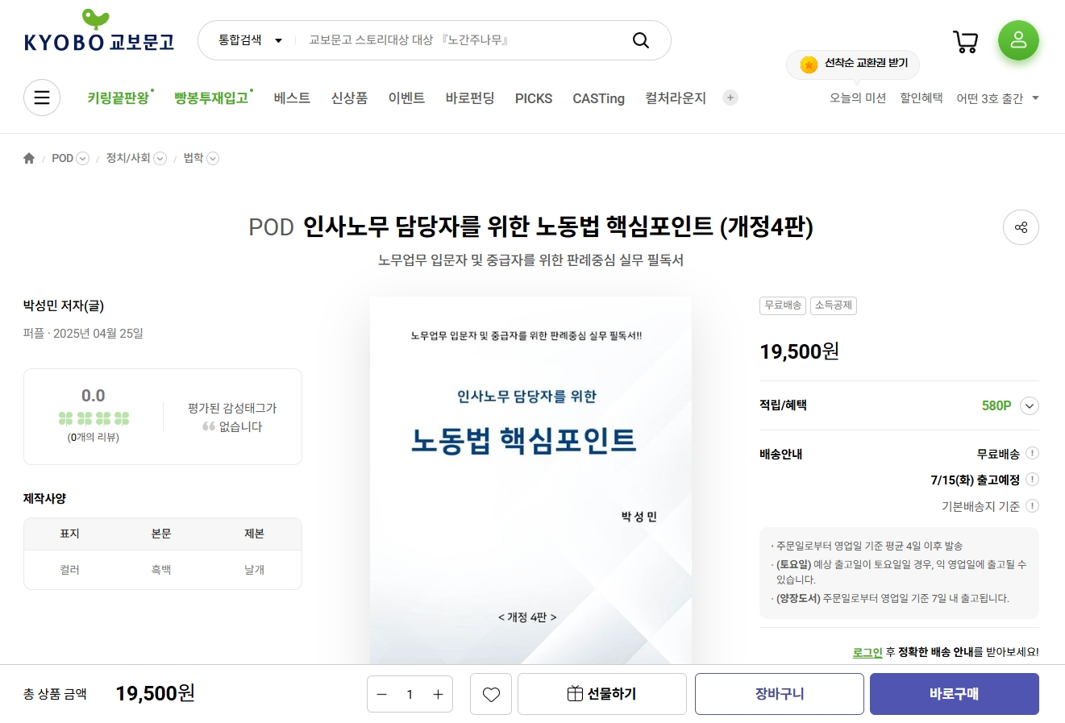Open the hamburger category menu

pos(42,98)
